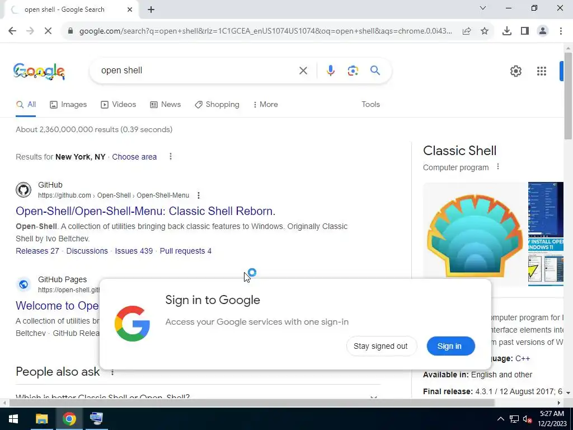
Task: Open File Explorer from the taskbar
Action: point(41,419)
